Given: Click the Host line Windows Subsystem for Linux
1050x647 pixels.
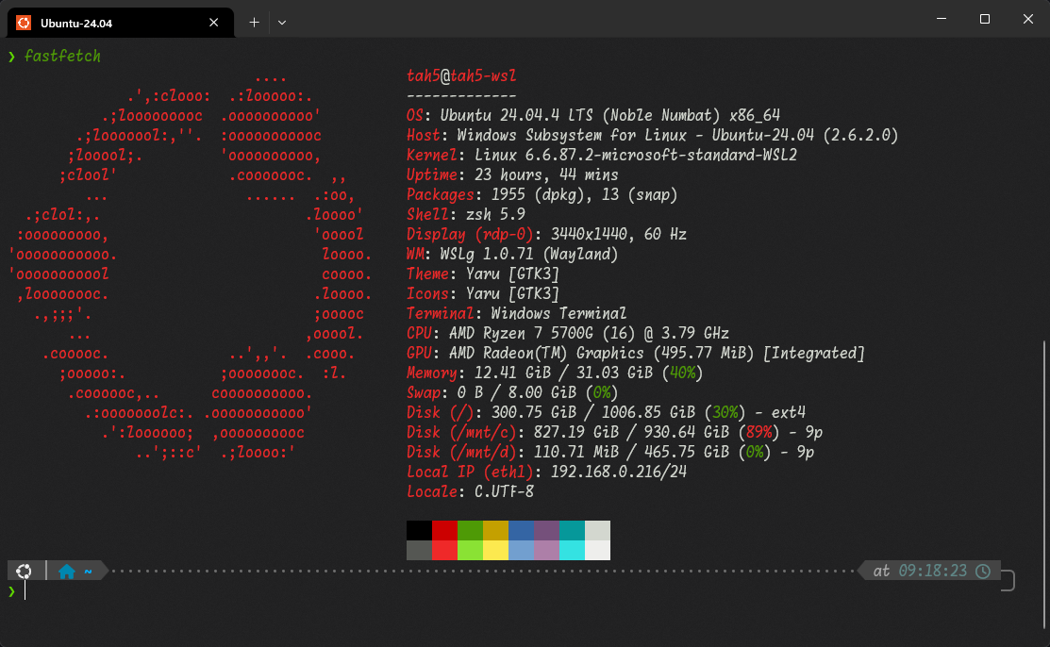Looking at the screenshot, I should pyautogui.click(x=652, y=135).
